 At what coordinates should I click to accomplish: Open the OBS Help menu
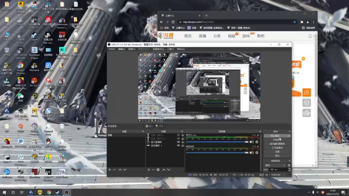(x=181, y=49)
